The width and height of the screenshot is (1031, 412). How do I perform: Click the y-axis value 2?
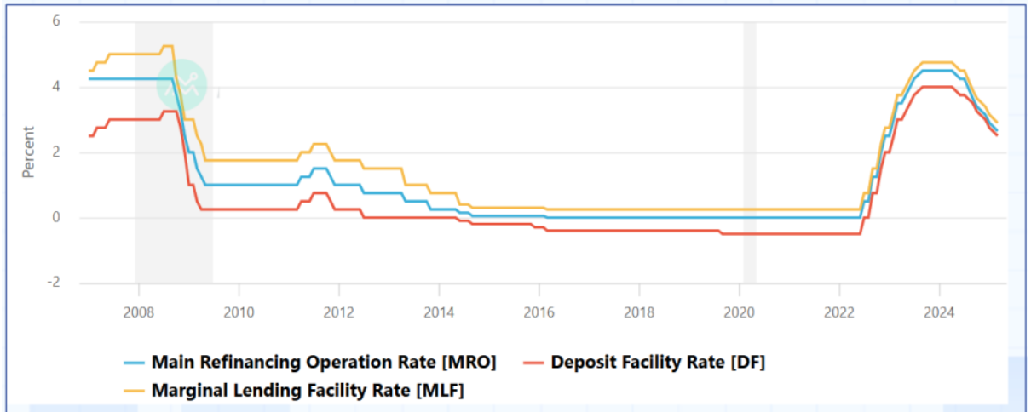(x=56, y=152)
